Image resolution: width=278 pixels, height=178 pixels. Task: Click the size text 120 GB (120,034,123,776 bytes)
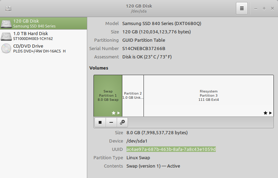[157, 32]
